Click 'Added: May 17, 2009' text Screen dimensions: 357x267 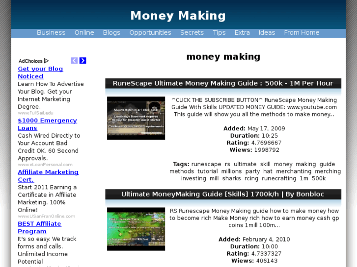tap(254, 129)
